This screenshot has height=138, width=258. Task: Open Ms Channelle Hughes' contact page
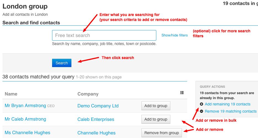[x=27, y=133]
